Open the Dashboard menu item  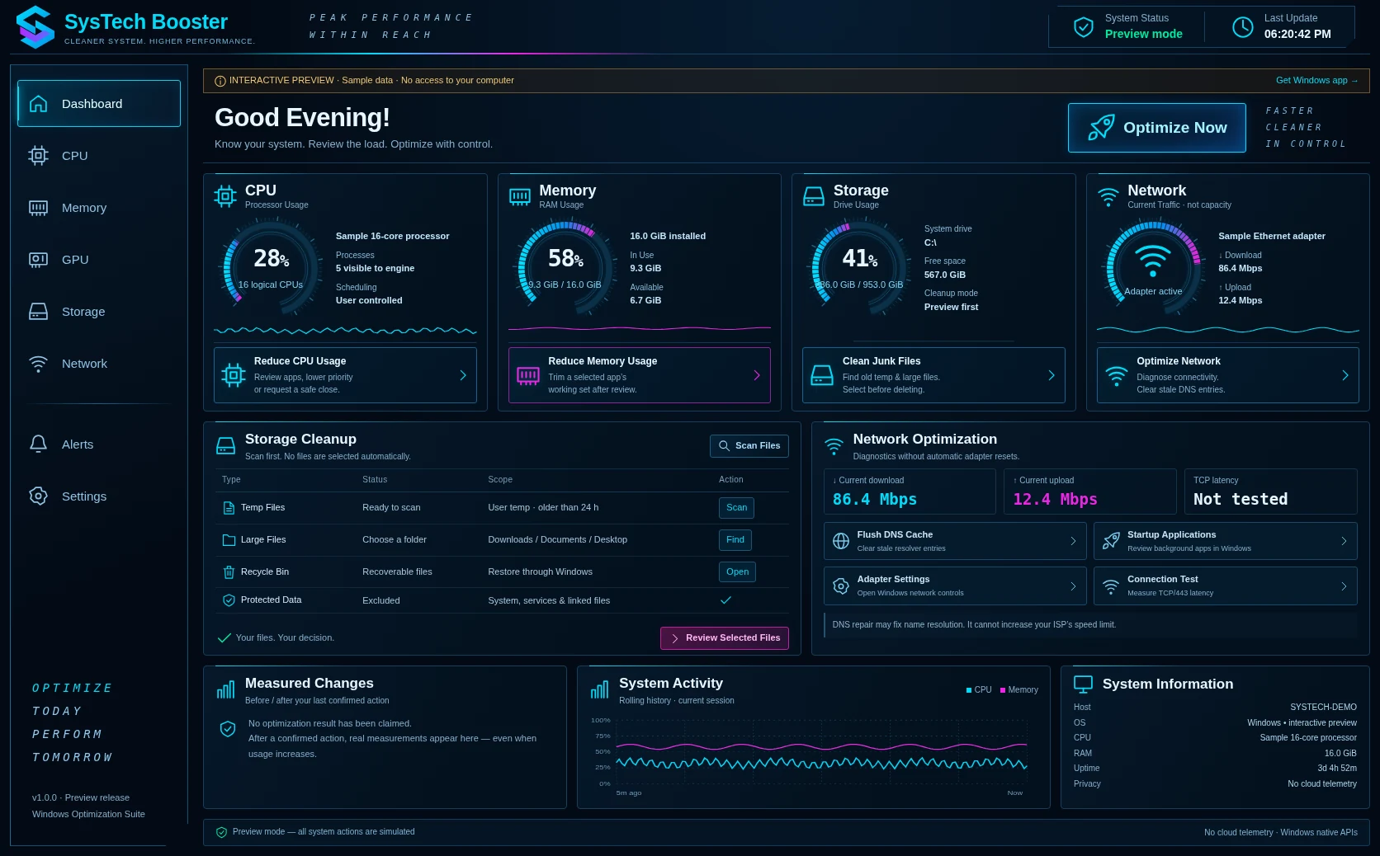99,104
